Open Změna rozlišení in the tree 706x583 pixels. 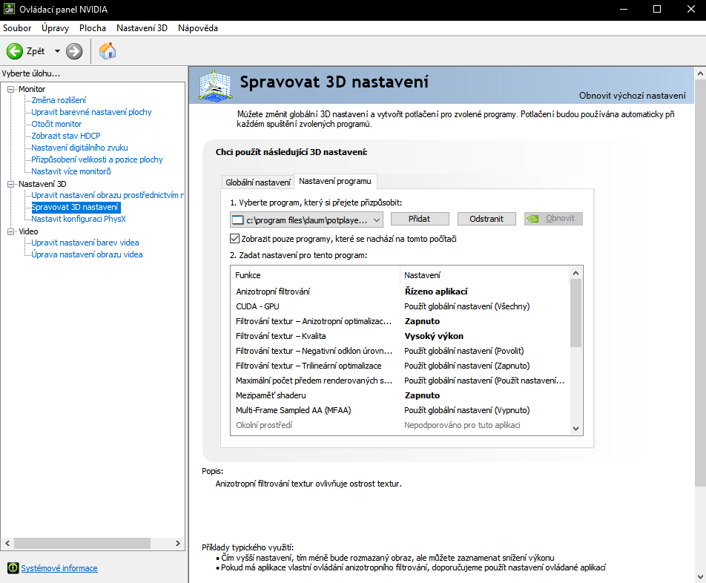coord(59,100)
